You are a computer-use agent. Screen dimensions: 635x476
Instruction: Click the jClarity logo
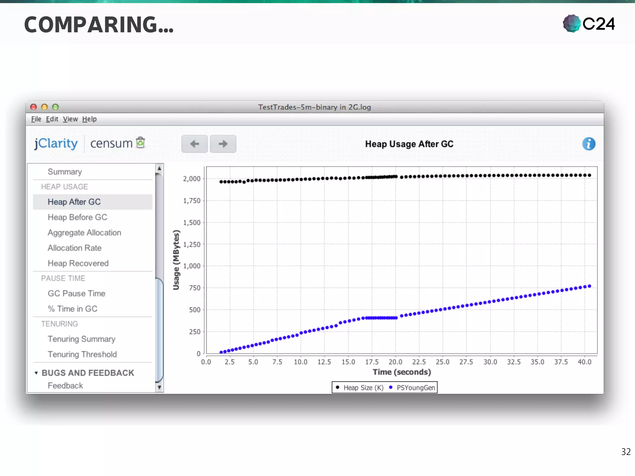pyautogui.click(x=56, y=143)
